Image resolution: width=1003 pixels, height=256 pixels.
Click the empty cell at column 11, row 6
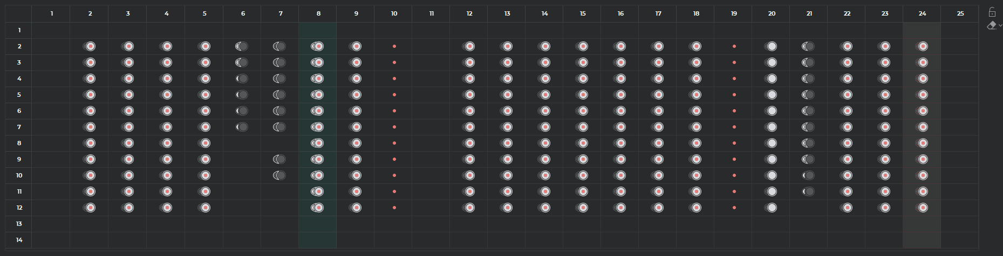click(432, 111)
